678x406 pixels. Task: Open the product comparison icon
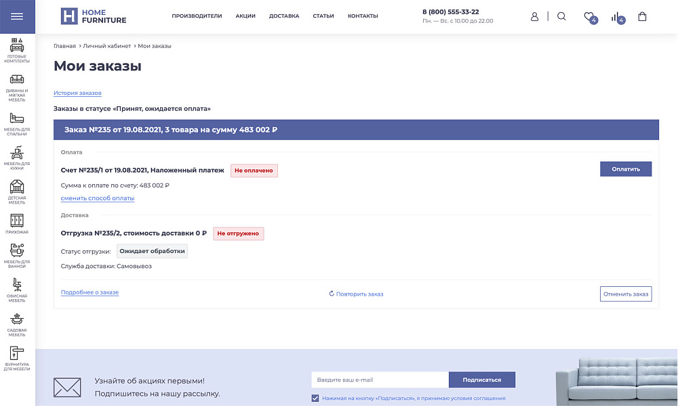pos(616,16)
